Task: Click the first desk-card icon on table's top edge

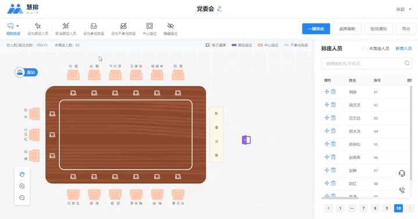Action: coord(73,93)
